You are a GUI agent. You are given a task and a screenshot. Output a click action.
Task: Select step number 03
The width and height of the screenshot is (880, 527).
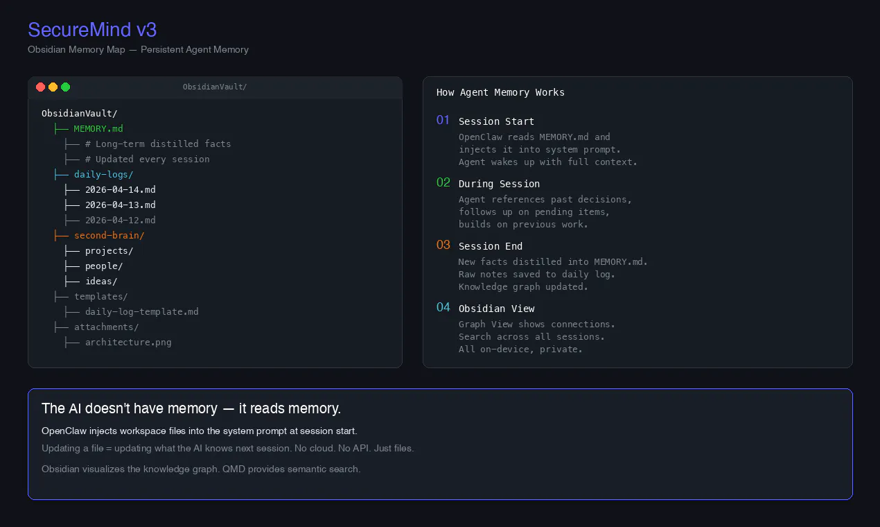point(443,245)
